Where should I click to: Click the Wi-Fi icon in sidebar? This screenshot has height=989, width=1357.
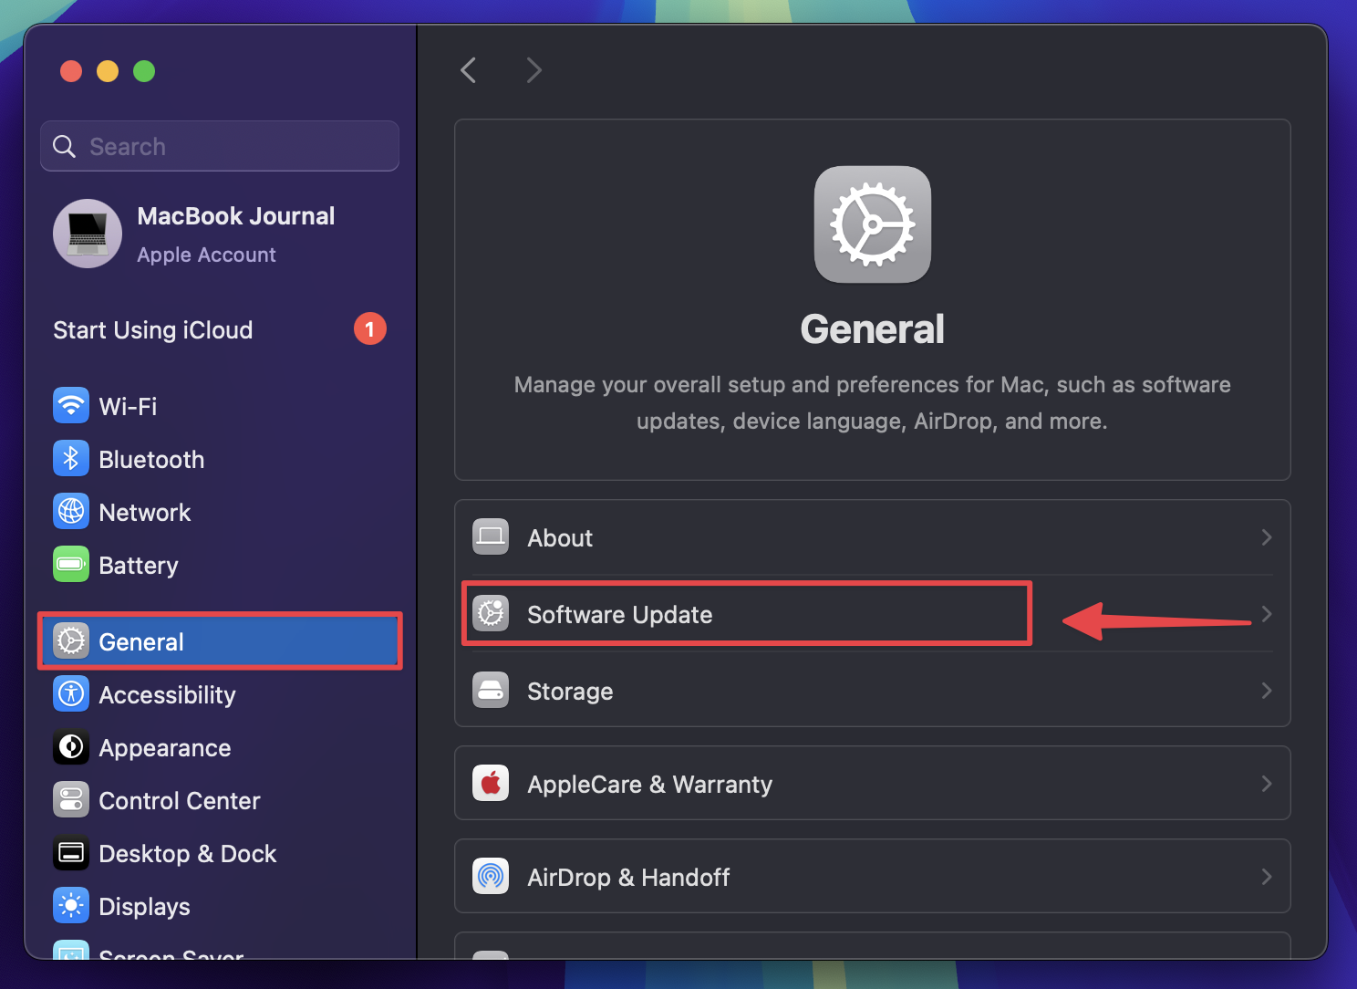[71, 406]
